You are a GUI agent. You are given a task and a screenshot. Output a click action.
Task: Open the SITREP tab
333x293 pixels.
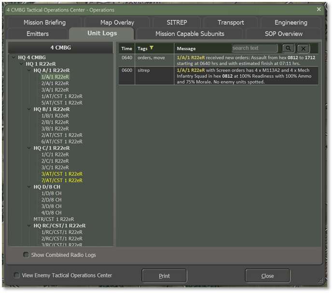(x=177, y=23)
